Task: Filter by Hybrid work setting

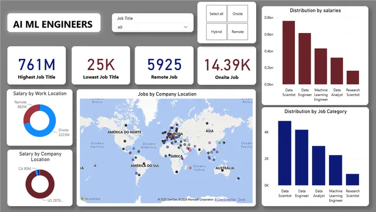Action: (x=216, y=31)
